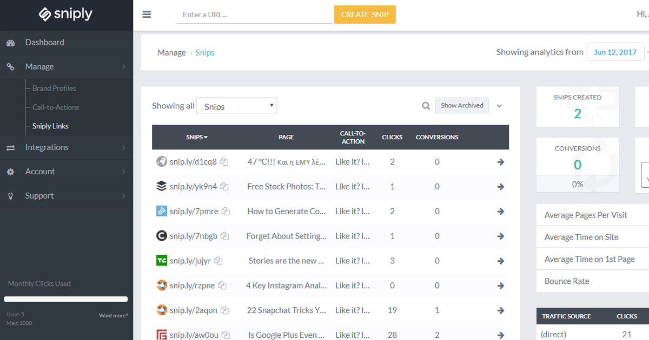Click the Show Archived button
The image size is (649, 340).
pyautogui.click(x=462, y=106)
